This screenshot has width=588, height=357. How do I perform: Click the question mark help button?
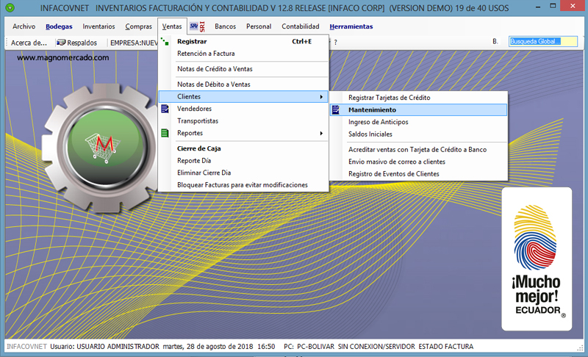335,43
